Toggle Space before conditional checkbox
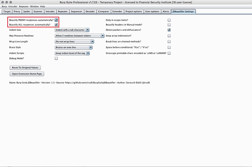The width and height of the screenshot is (252, 167). 169,47
